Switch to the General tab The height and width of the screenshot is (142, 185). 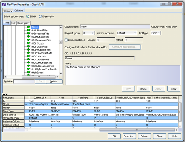pos(8,11)
